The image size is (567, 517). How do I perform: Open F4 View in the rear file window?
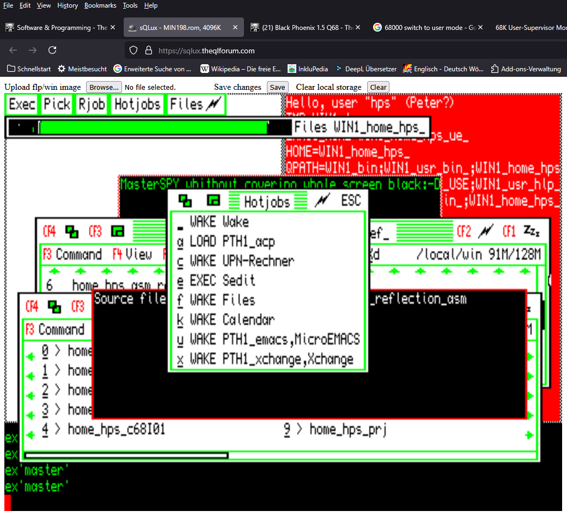[132, 254]
